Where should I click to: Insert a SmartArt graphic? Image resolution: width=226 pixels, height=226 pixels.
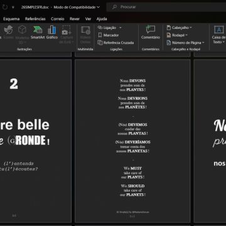tap(38, 33)
